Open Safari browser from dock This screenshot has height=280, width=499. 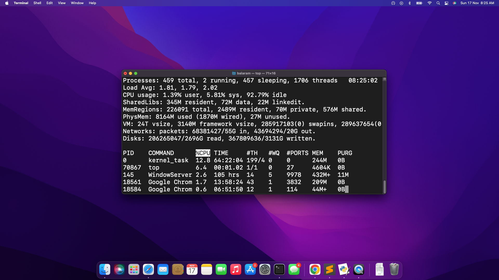coord(148,270)
